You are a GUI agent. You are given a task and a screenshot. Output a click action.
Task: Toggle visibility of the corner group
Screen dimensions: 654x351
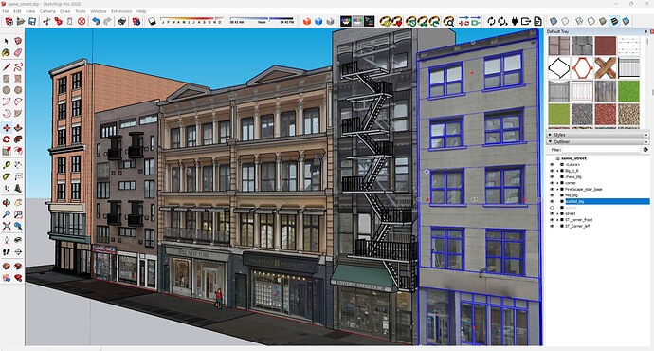[x=552, y=183]
